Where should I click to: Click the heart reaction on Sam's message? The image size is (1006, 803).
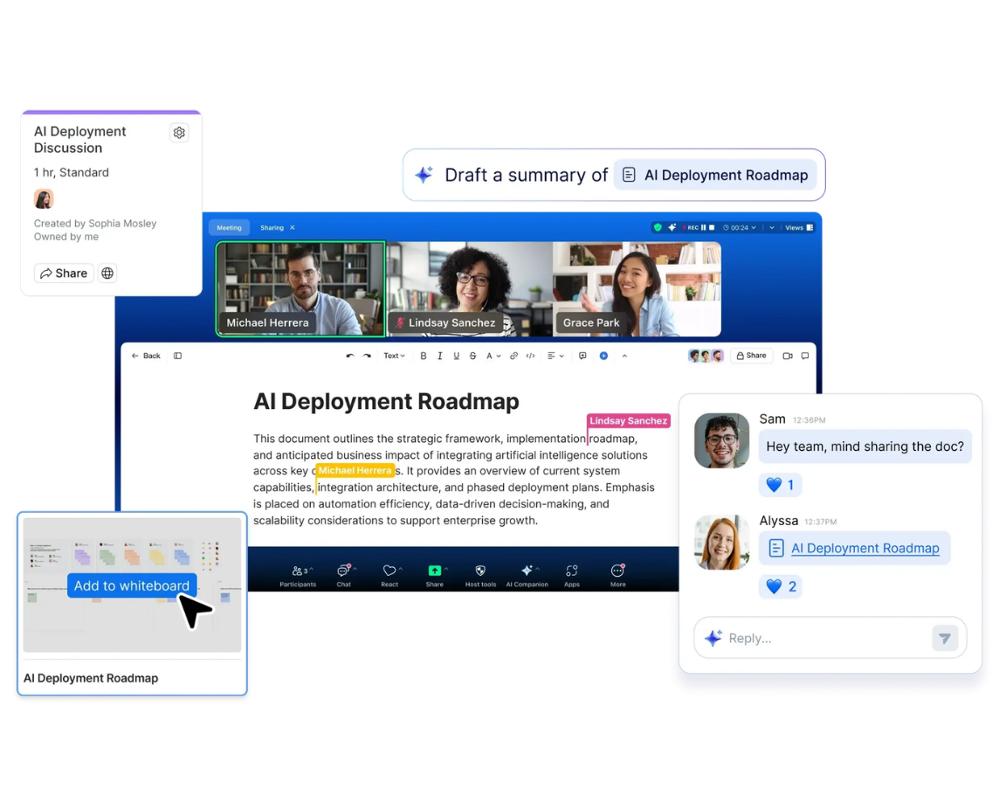pyautogui.click(x=781, y=485)
